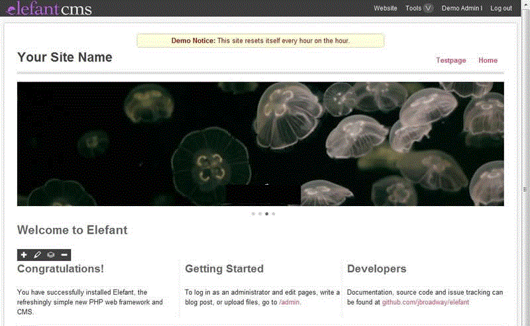Select the fourth slideshow dot
The image size is (530, 326).
[x=274, y=214]
